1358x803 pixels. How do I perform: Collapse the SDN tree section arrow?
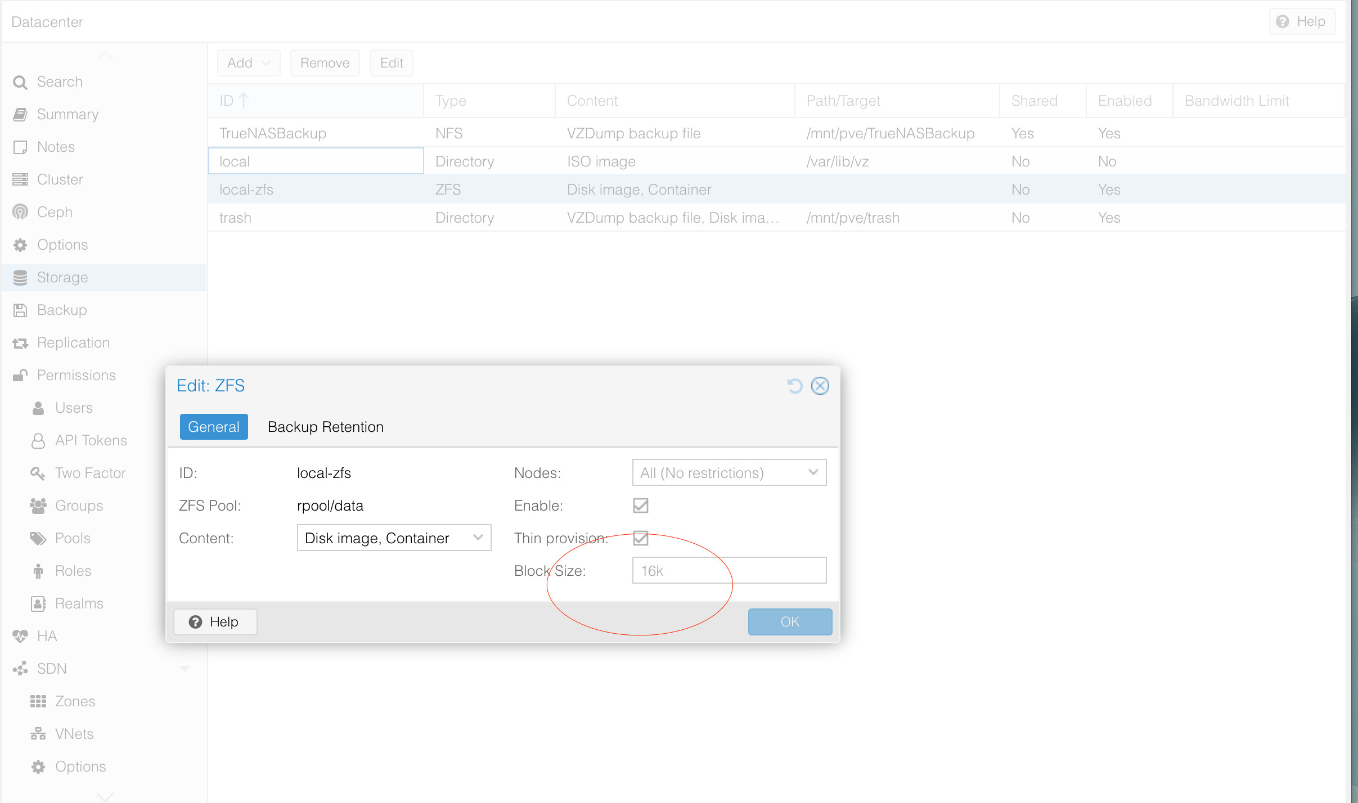pos(185,669)
